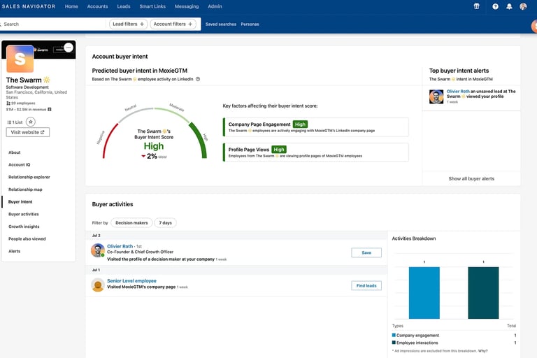Click the light blue Company engagement bar
The image size is (537, 358).
(424, 293)
